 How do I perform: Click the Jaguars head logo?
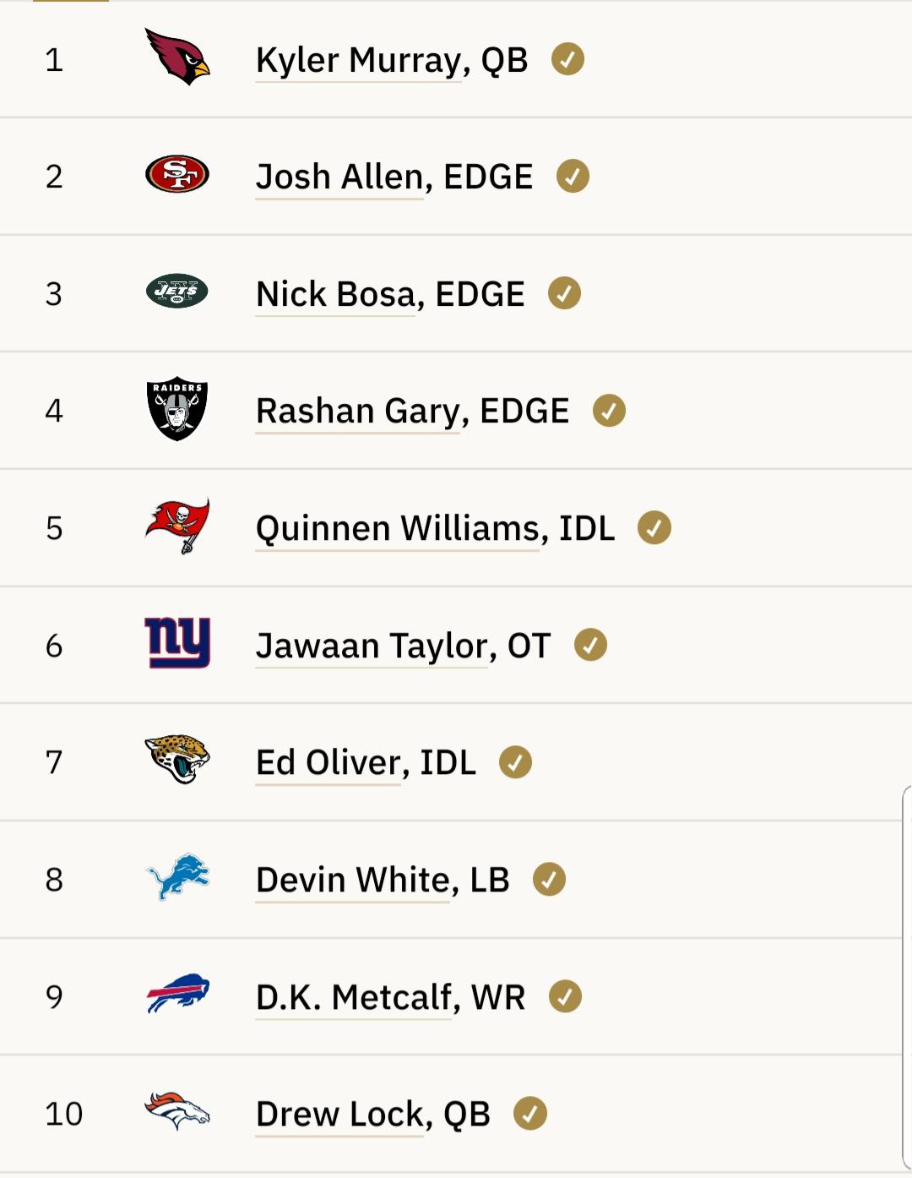(x=177, y=759)
